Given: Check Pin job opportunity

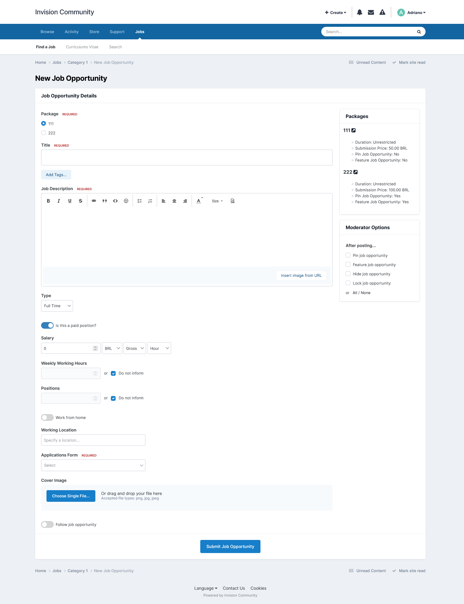Looking at the screenshot, I should click(x=348, y=255).
